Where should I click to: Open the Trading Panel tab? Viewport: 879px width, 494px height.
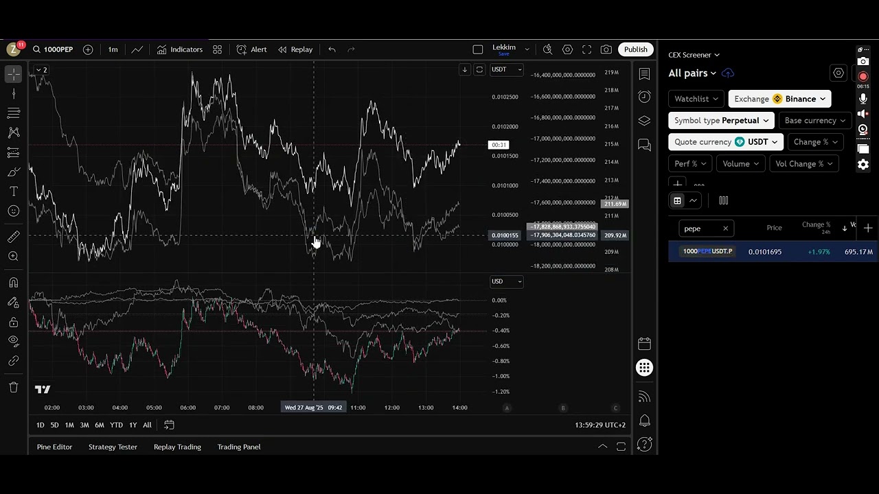pyautogui.click(x=239, y=447)
